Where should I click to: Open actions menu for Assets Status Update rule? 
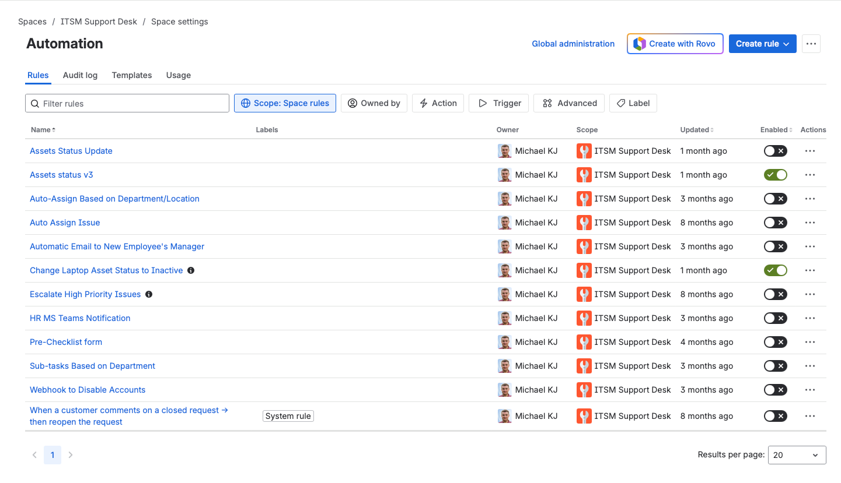[x=809, y=151]
